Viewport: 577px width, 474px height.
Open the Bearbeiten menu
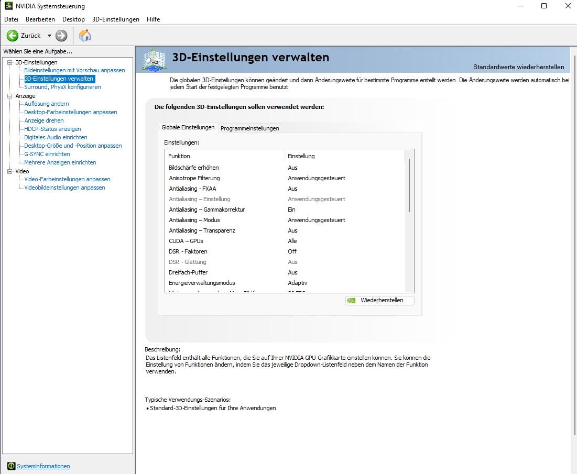[x=40, y=19]
